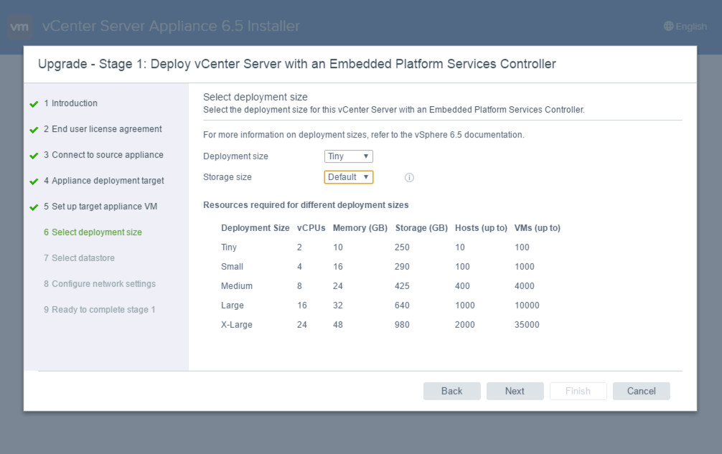The image size is (722, 454).
Task: Click the Memory (GB) column header
Action: 360,227
